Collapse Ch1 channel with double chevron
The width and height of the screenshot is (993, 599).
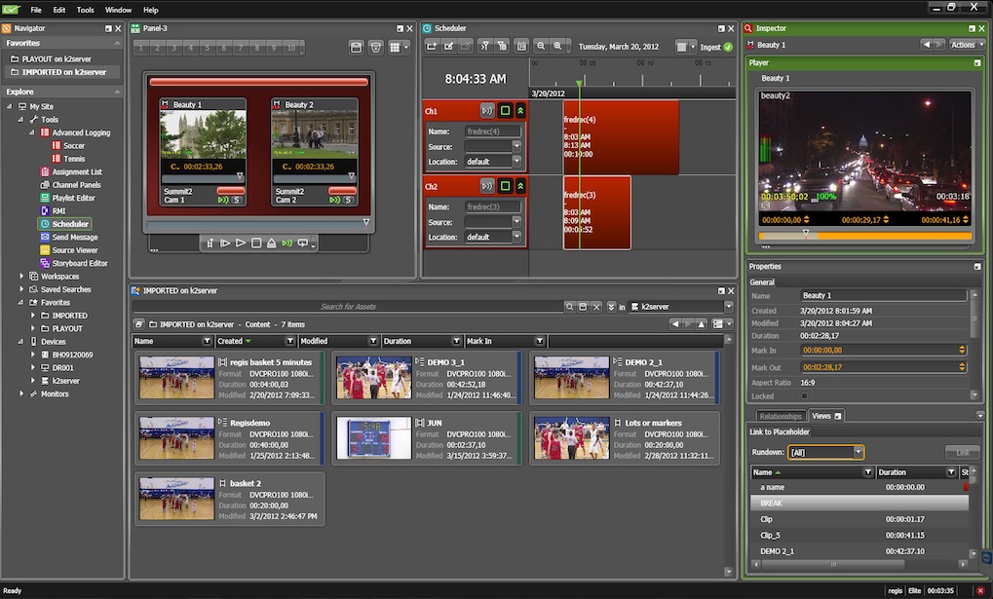(520, 111)
